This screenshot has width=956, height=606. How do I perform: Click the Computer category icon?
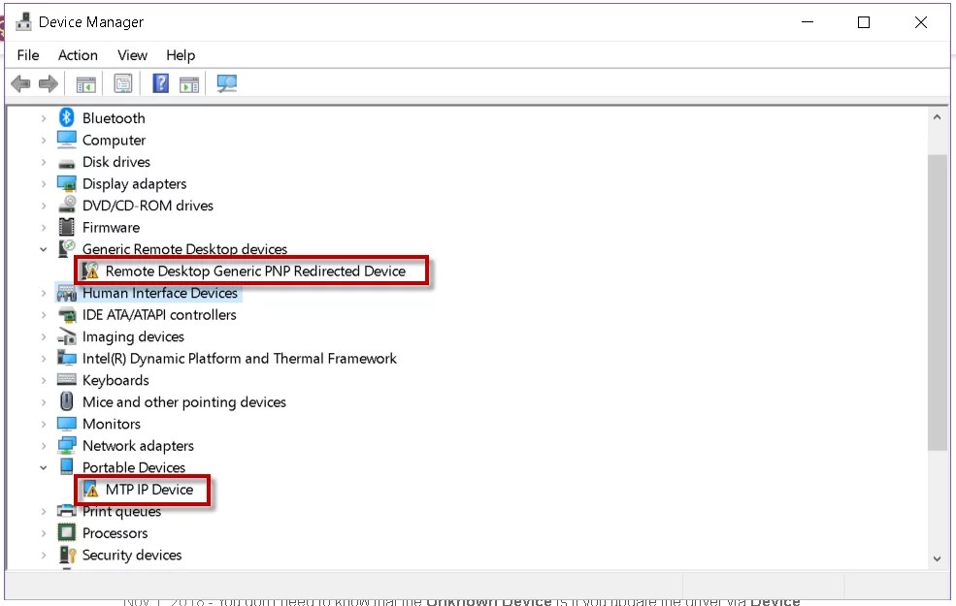(x=66, y=140)
